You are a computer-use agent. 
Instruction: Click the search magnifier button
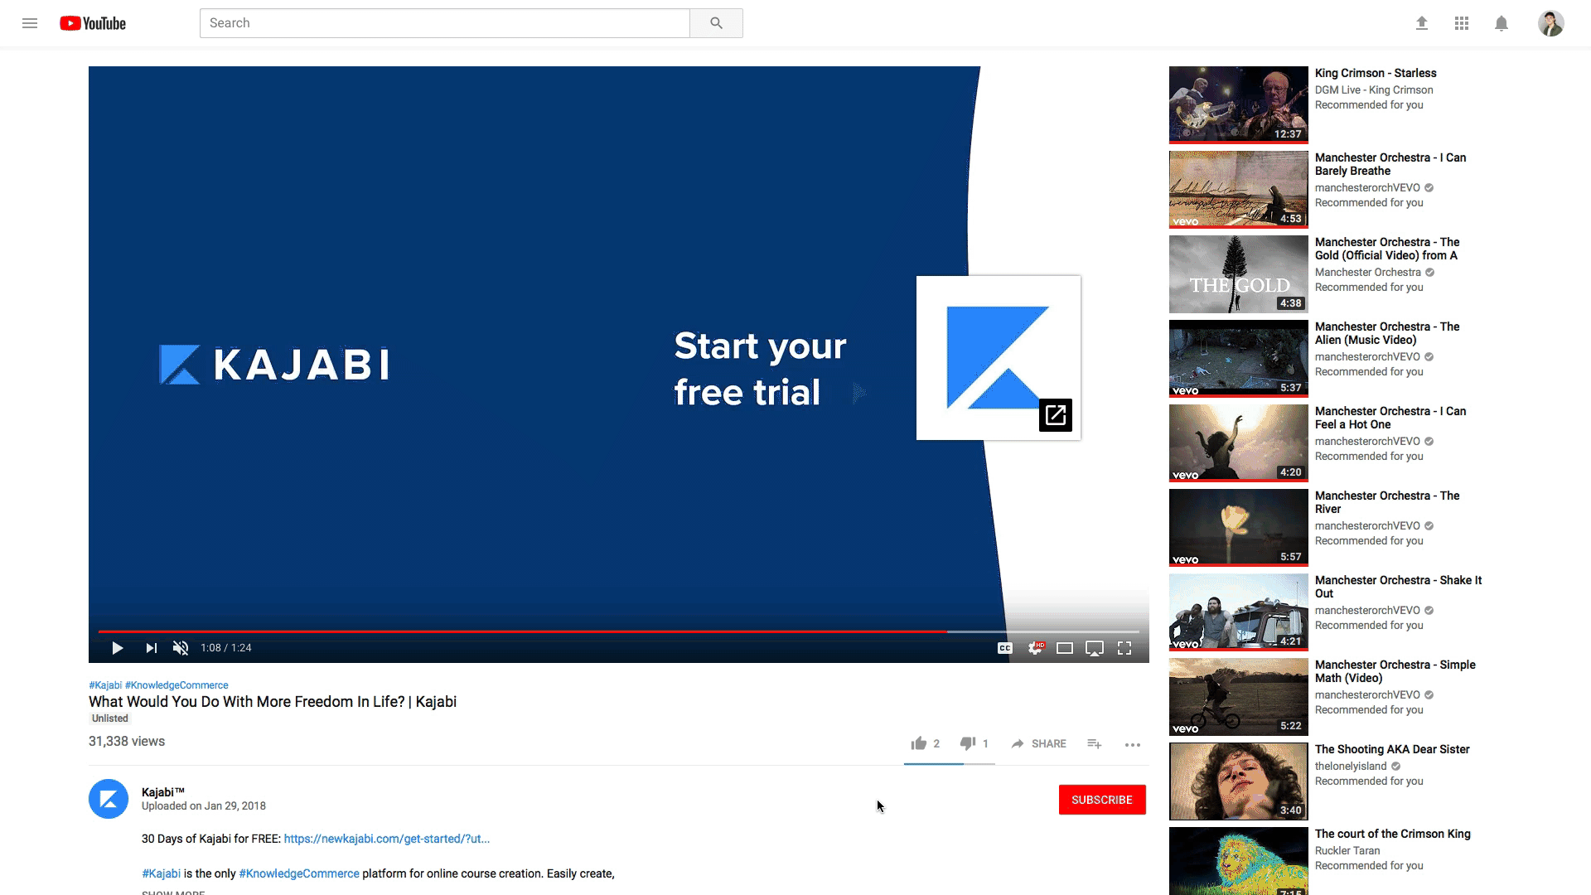[x=716, y=23]
